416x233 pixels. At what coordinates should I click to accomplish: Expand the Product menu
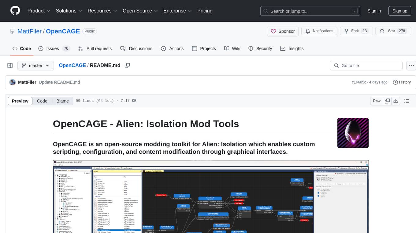click(x=39, y=11)
